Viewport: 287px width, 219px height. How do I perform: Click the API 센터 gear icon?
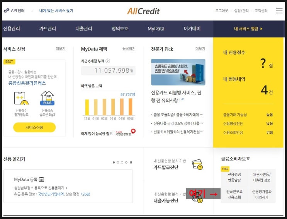pos(7,10)
